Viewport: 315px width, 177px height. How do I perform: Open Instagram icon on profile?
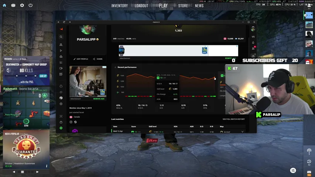coord(71,122)
